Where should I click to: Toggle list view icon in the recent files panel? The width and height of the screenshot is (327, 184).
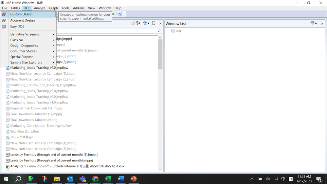pos(154,23)
